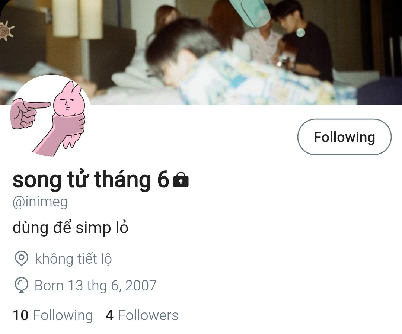Image resolution: width=402 pixels, height=334 pixels.
Task: Click the protected account lock icon
Action: [x=181, y=180]
